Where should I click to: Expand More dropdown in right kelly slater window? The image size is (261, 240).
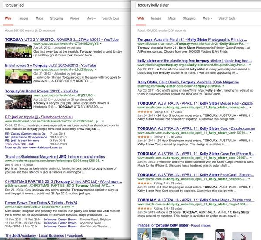pyautogui.click(x=207, y=18)
